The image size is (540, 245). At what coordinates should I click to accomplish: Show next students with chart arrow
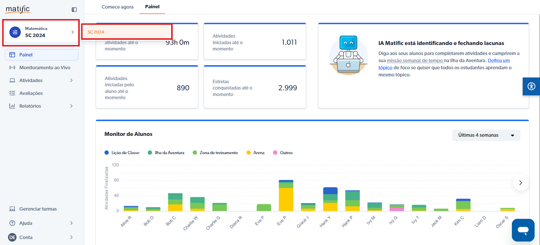[x=520, y=183]
